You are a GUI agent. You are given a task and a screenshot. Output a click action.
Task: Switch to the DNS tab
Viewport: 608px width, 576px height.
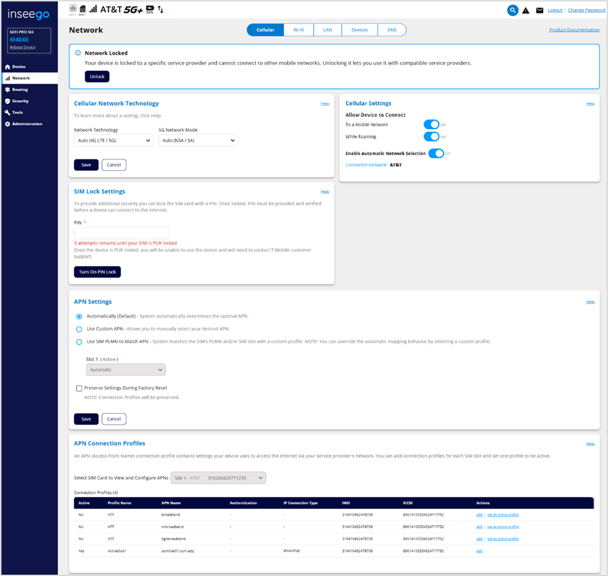tap(392, 30)
